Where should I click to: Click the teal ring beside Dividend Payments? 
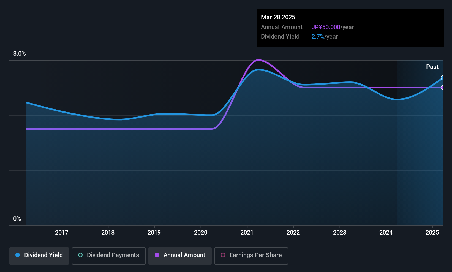80,255
